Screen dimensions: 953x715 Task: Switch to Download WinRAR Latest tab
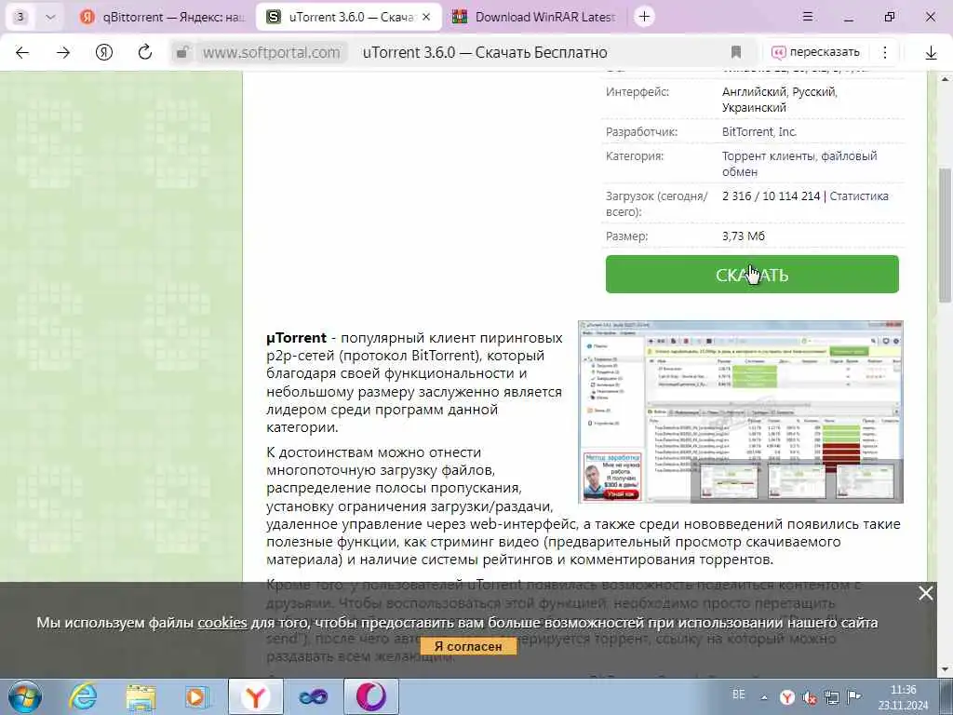[x=535, y=17]
